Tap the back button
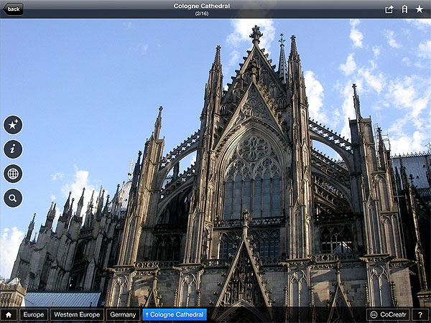 12,9
